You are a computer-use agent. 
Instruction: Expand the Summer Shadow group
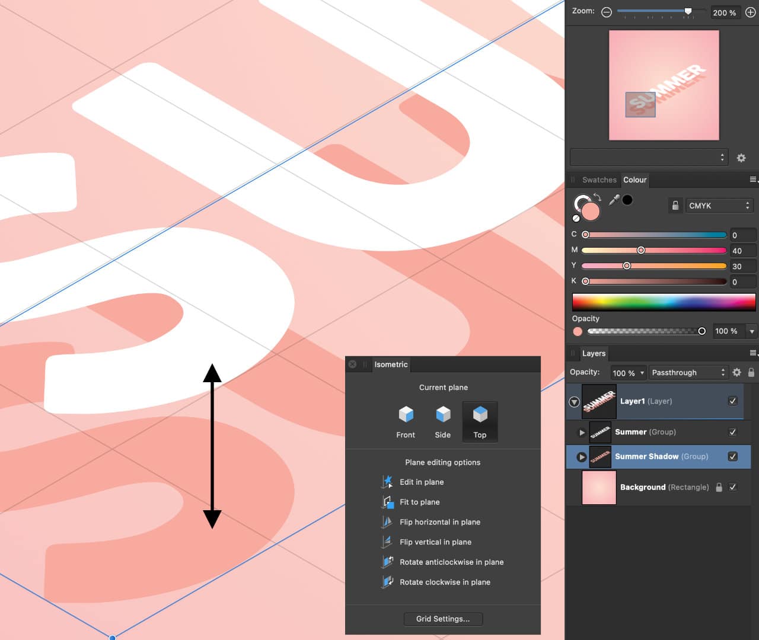click(582, 456)
